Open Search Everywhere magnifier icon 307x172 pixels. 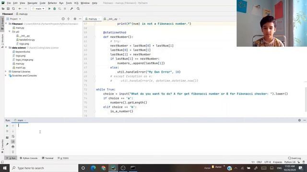pos(78,9)
